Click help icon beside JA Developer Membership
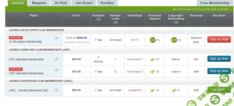This screenshot has width=234, height=106. tap(56, 38)
